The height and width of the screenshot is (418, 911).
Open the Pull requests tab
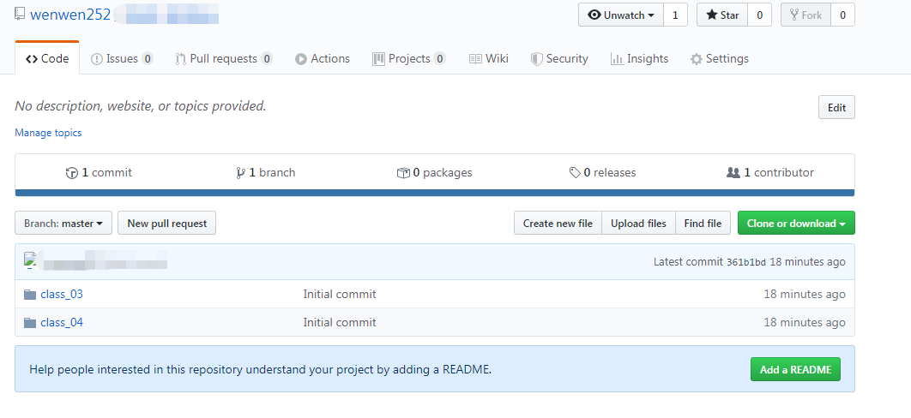tap(224, 58)
